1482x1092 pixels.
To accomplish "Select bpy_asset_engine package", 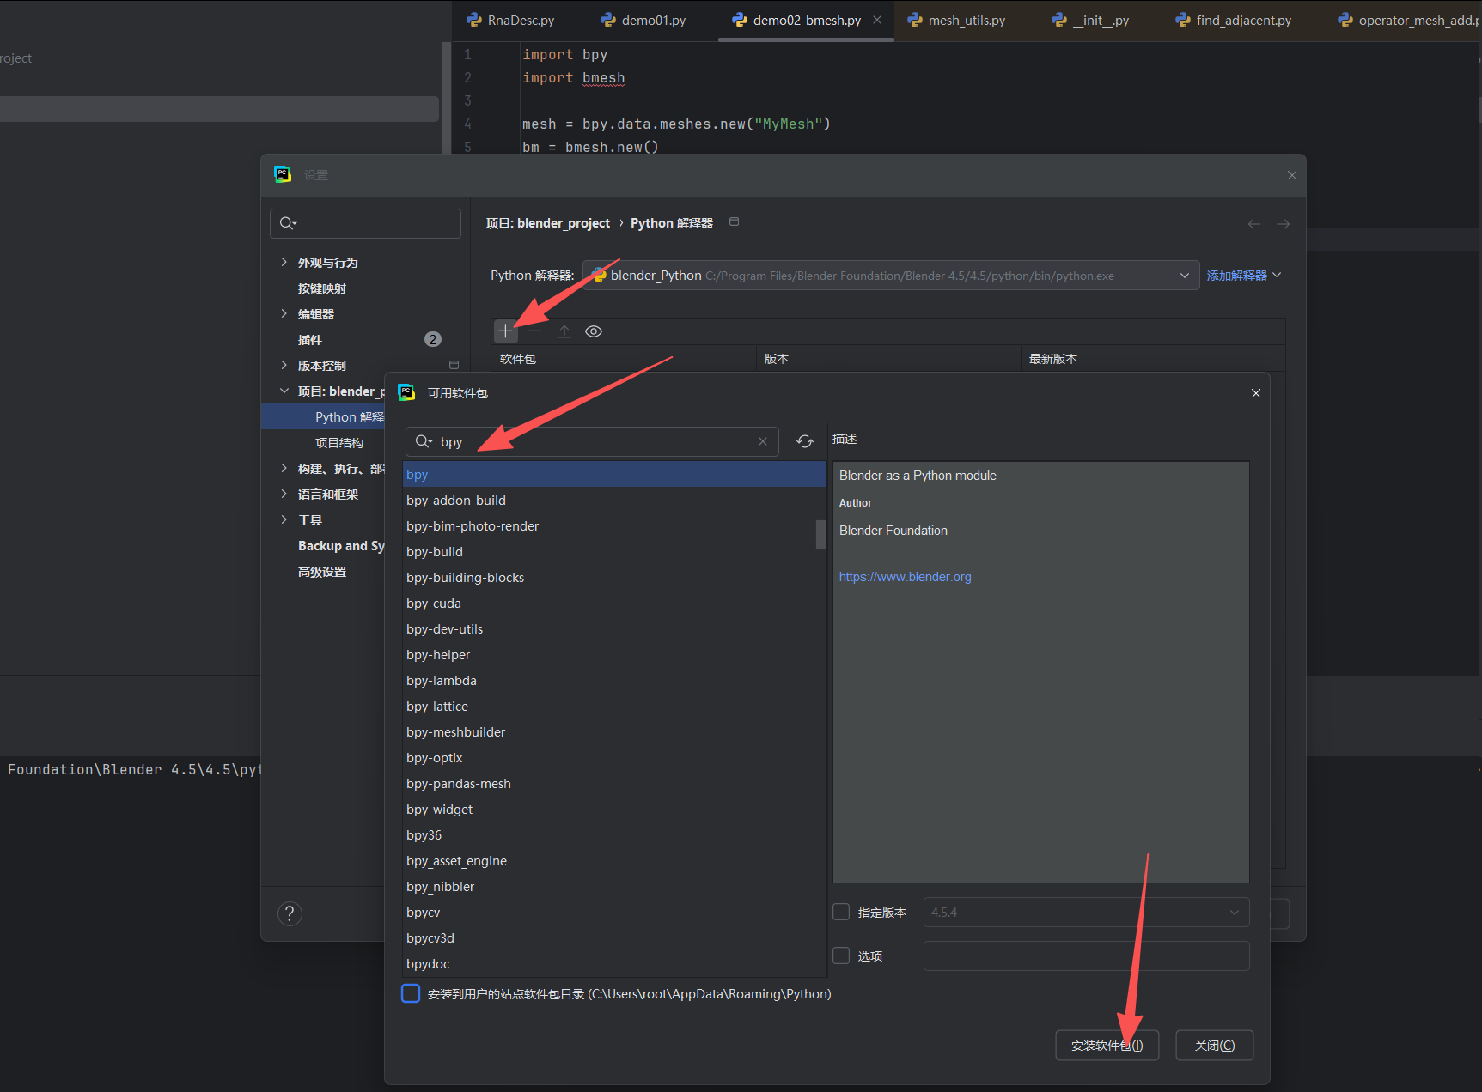I will [x=614, y=861].
